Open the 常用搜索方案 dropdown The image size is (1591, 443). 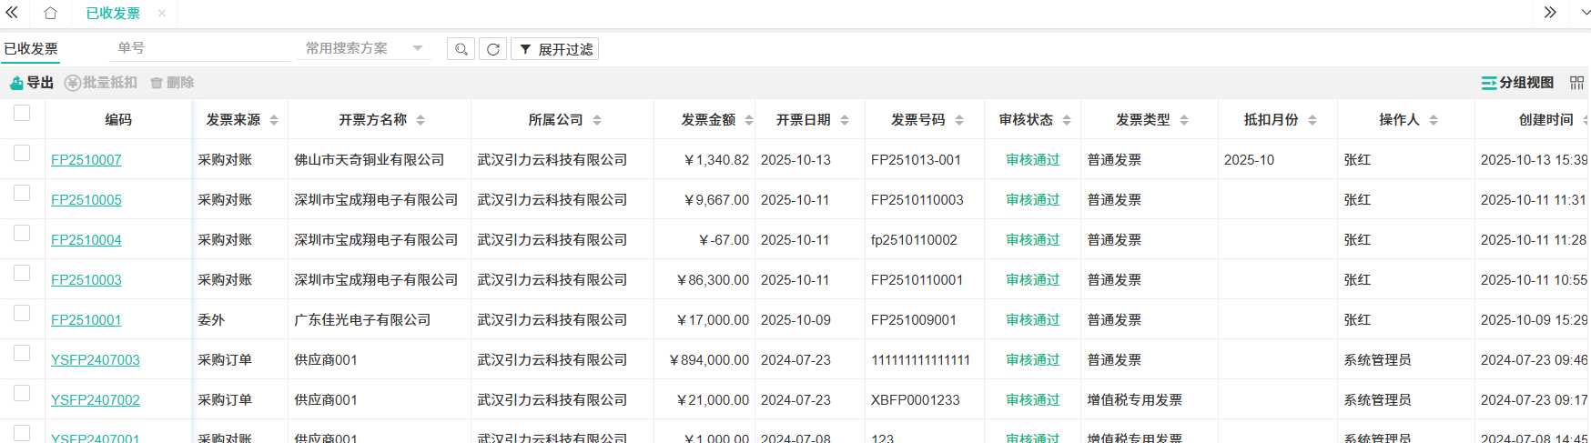418,48
